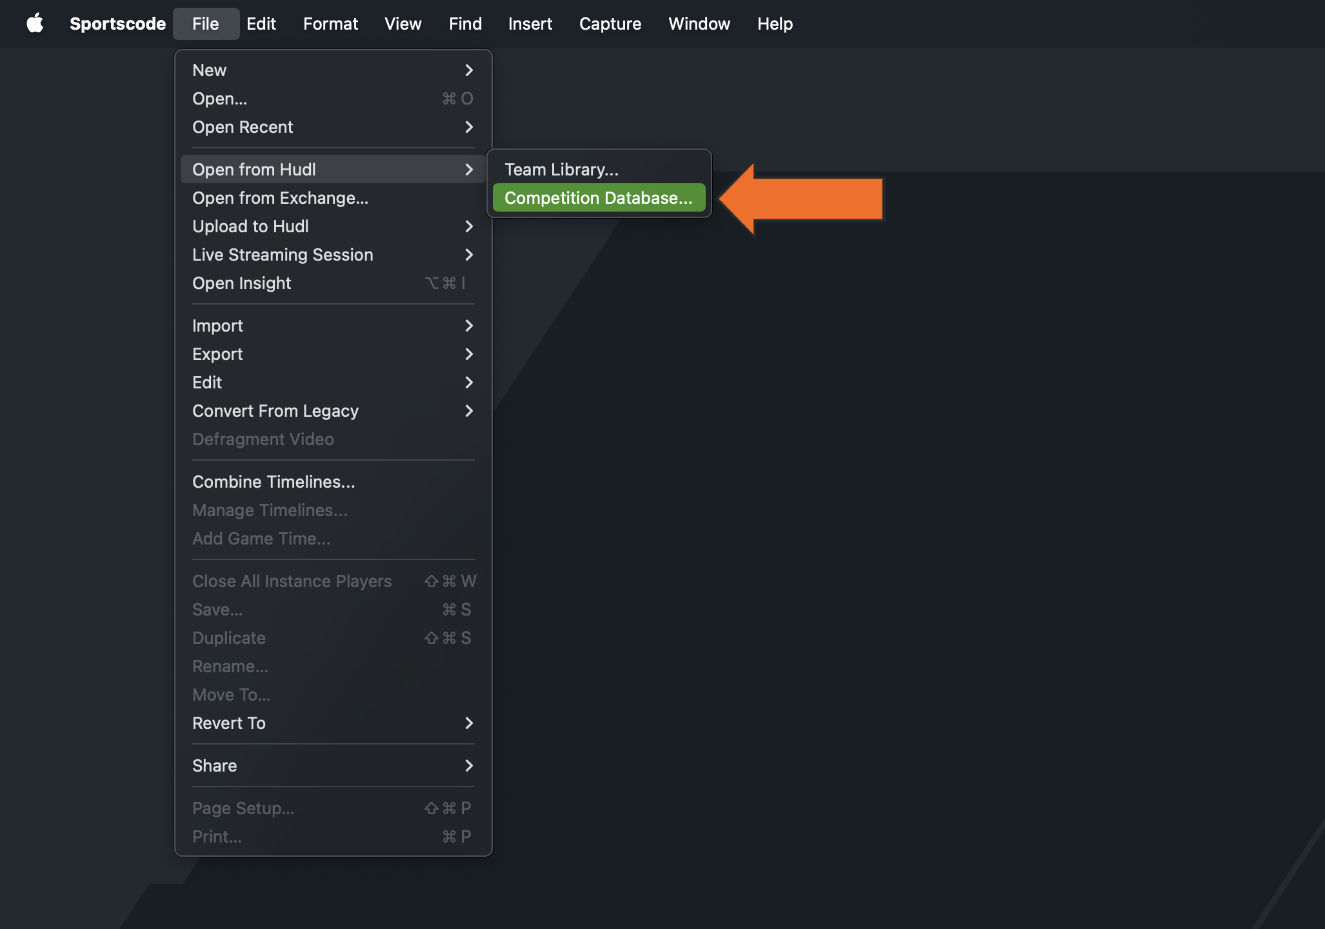Open Team Library from Hudl submenu
Image resolution: width=1325 pixels, height=929 pixels.
(x=561, y=170)
